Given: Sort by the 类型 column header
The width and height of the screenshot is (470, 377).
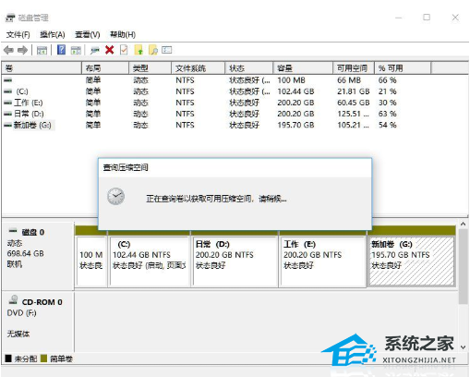Looking at the screenshot, I should (x=150, y=68).
